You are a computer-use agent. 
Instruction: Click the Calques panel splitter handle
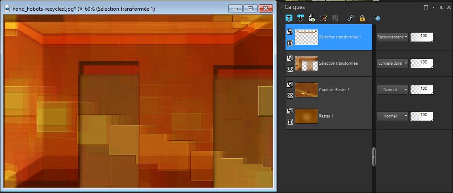(374, 157)
